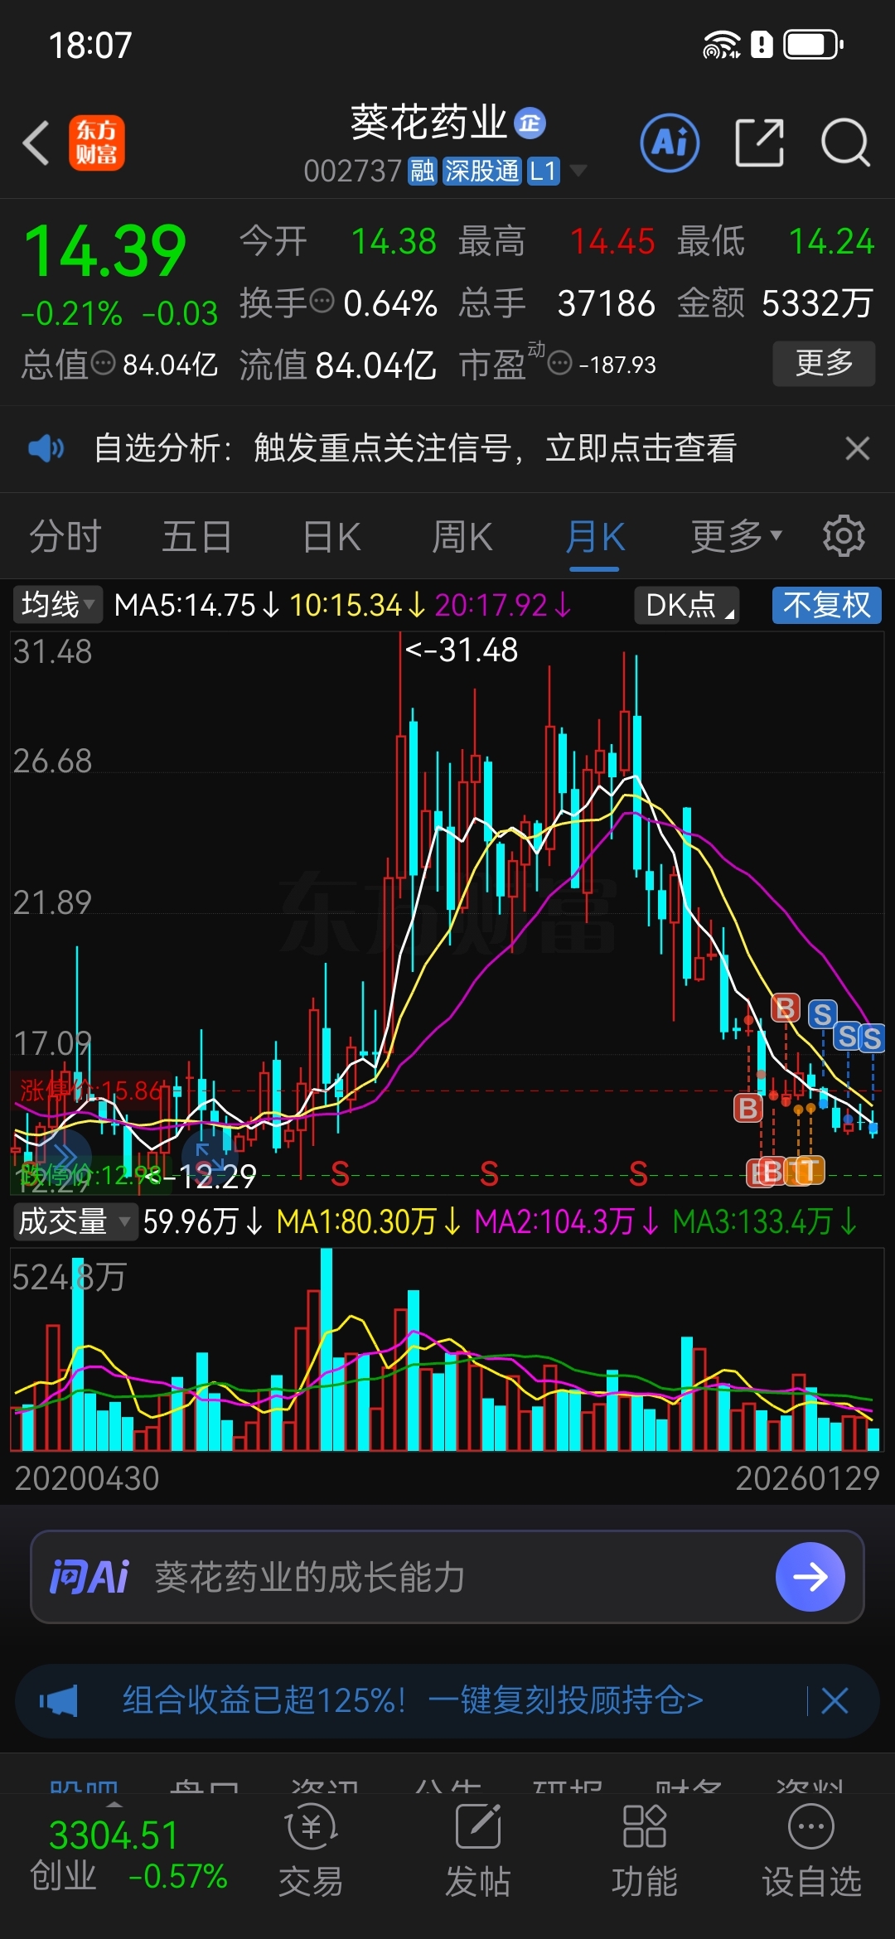Open 创业 index 3304.51 ticker
The image size is (895, 1939).
point(128,1856)
